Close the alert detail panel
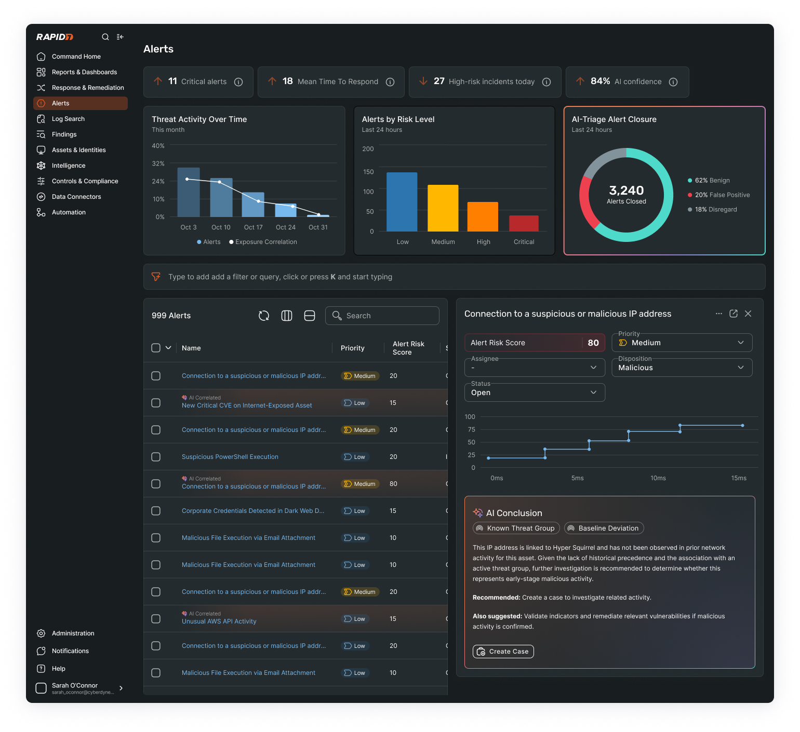The height and width of the screenshot is (732, 800). click(748, 314)
